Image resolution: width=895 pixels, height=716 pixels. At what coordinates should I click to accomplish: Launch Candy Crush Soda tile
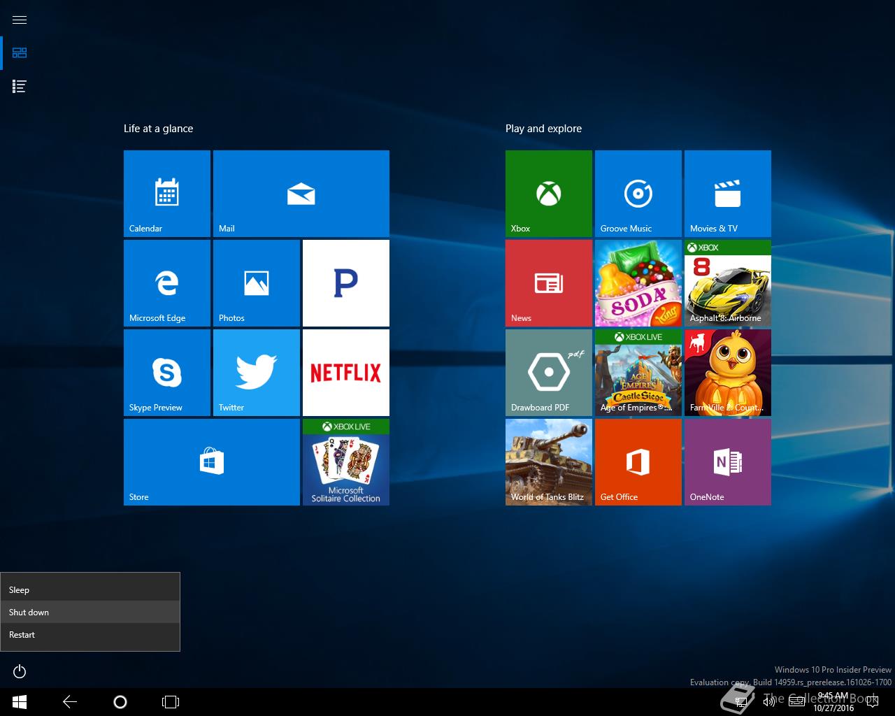[638, 283]
